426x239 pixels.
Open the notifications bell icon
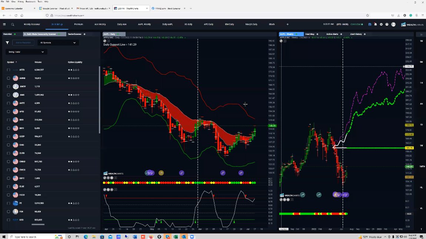click(x=376, y=24)
